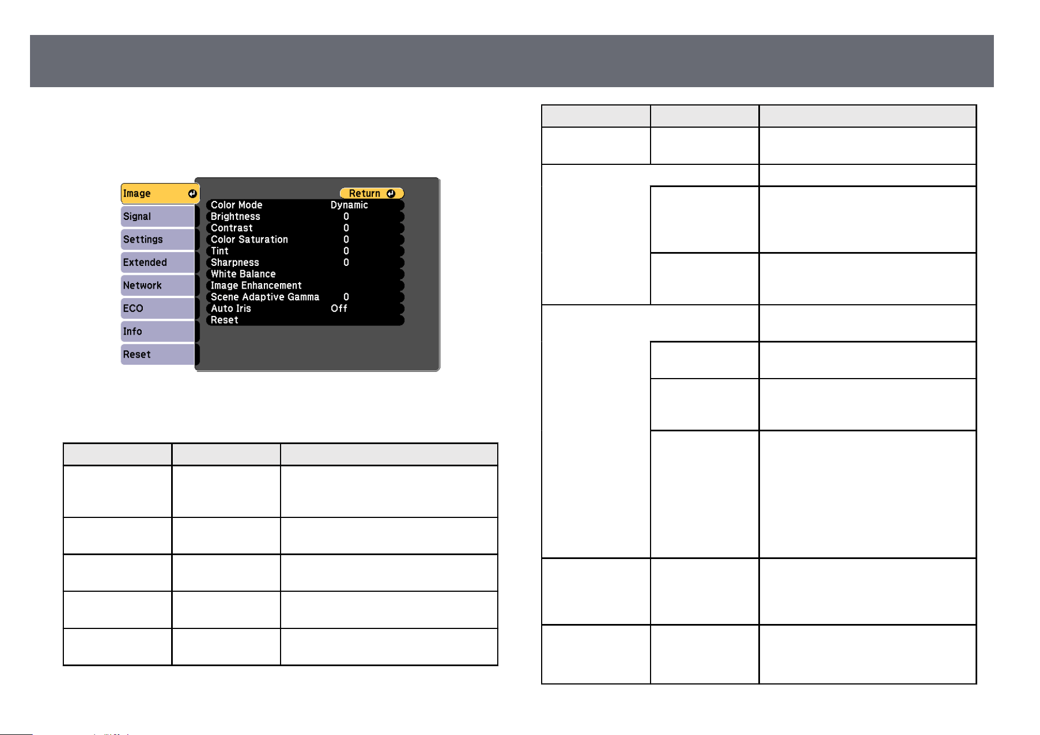Select Scene Adaptive Gamma row

tap(305, 297)
